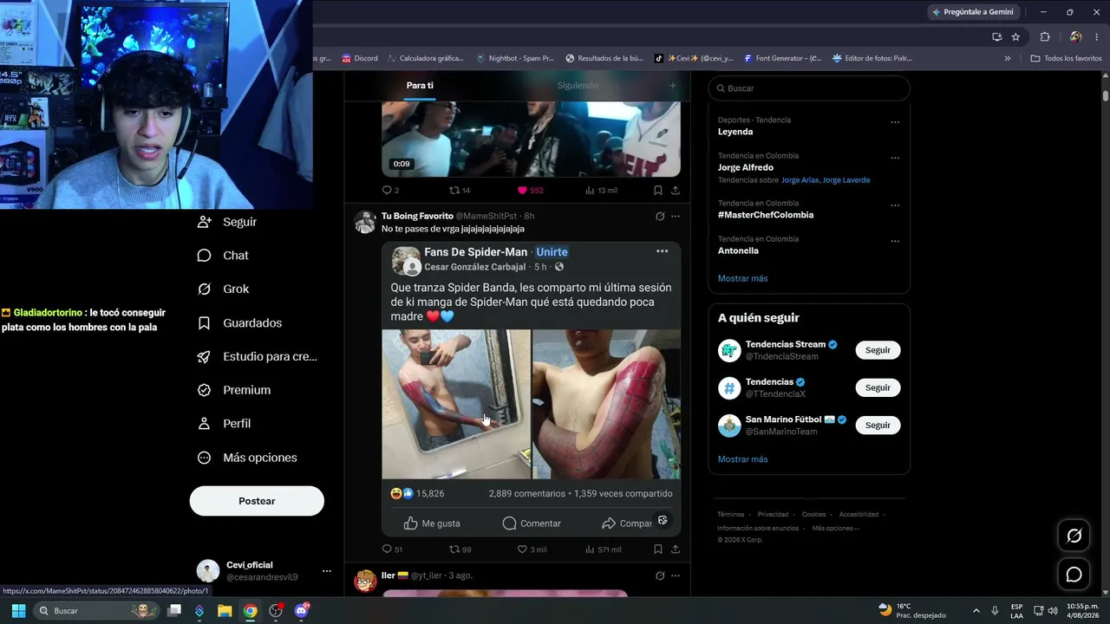Open the Jorge Arias related trend link

tap(800, 180)
